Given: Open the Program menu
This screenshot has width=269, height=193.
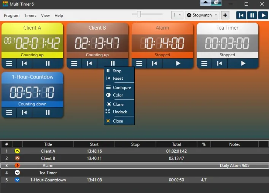Looking at the screenshot, I should point(12,16).
